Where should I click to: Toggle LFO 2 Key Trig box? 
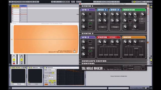(x=90, y=54)
